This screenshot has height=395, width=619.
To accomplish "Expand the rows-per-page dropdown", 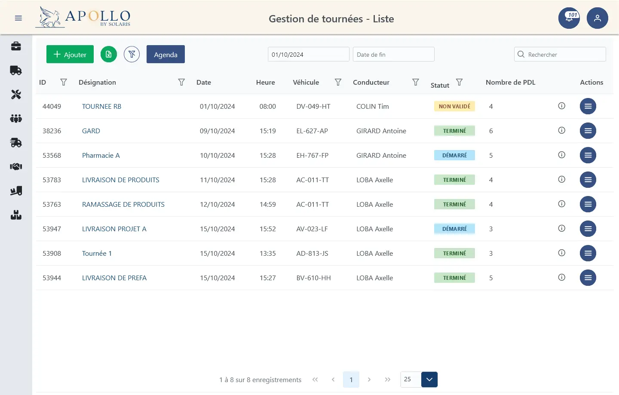I will pos(429,380).
